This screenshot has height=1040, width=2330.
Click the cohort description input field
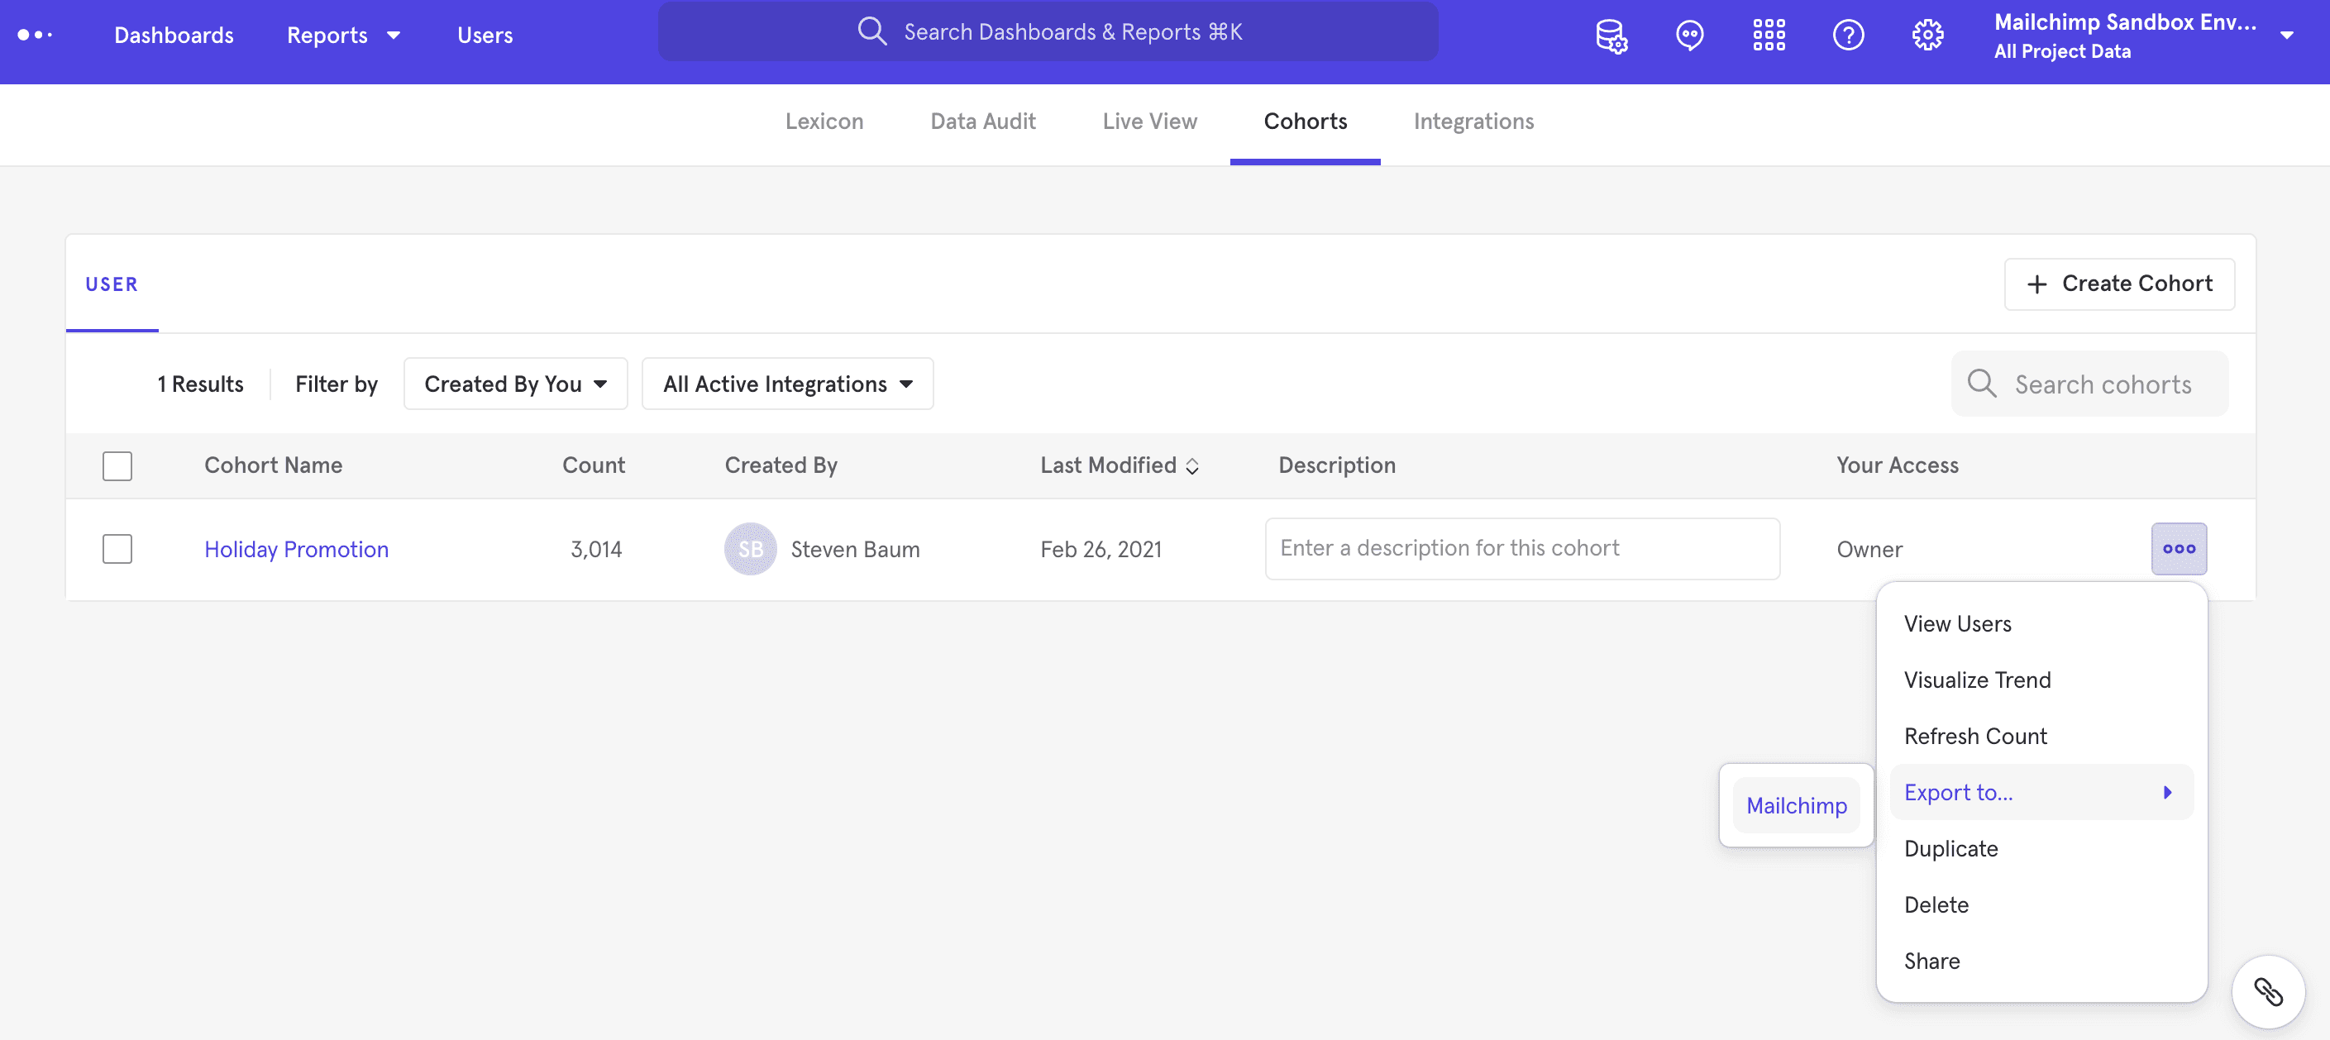coord(1521,549)
